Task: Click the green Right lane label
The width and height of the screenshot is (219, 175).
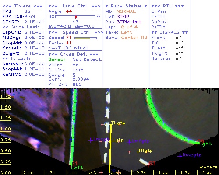Action: (x=205, y=144)
